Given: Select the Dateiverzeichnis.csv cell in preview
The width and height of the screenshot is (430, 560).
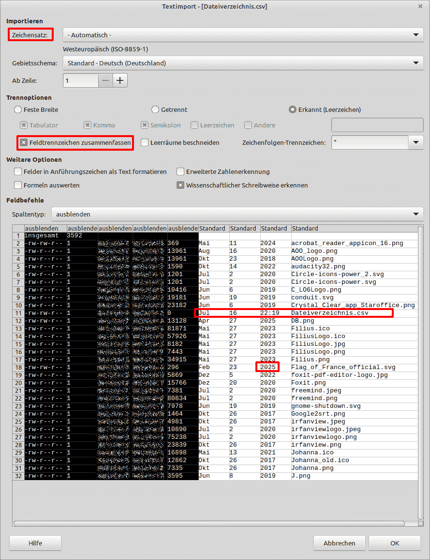Looking at the screenshot, I should click(x=329, y=313).
